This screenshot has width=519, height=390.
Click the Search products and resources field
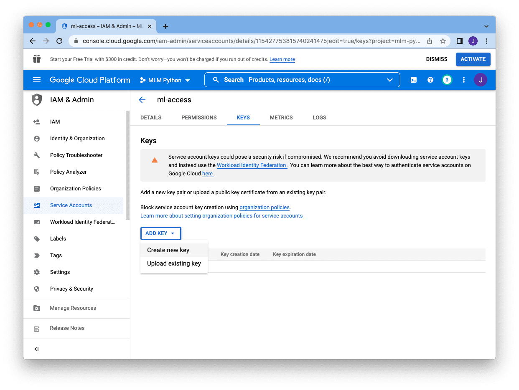click(302, 80)
